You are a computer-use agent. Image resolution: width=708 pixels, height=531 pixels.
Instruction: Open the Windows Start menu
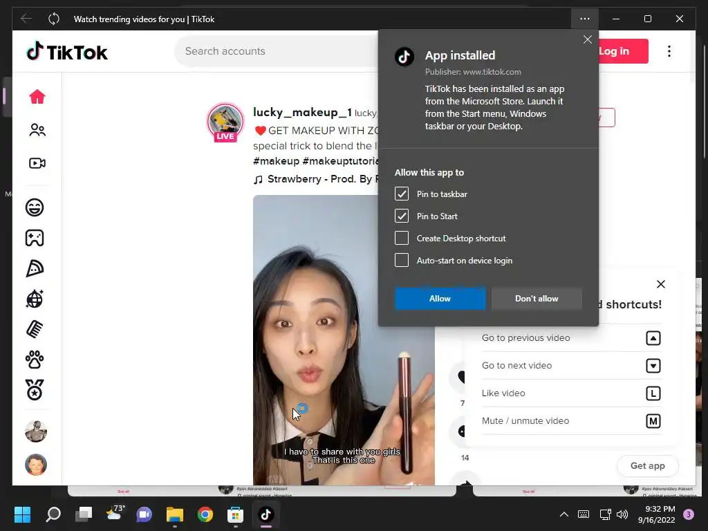[x=22, y=514]
